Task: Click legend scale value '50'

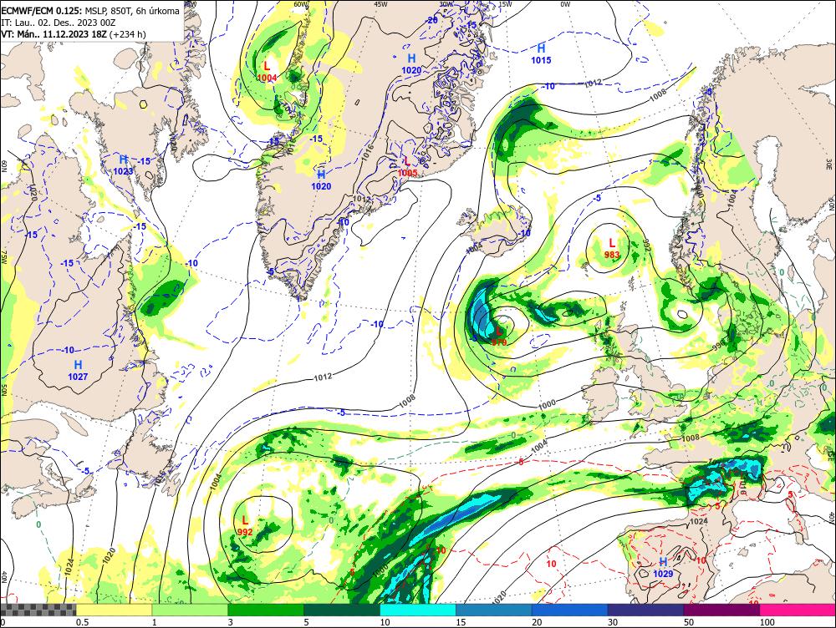Action: (x=689, y=622)
